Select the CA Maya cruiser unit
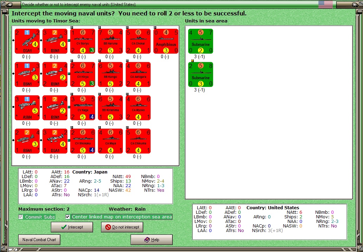 [x=111, y=141]
